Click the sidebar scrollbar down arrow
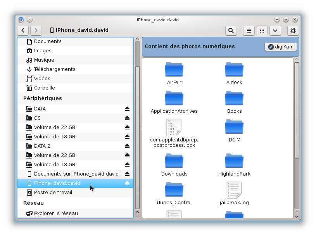Image resolution: width=316 pixels, height=236 pixels. pyautogui.click(x=137, y=217)
